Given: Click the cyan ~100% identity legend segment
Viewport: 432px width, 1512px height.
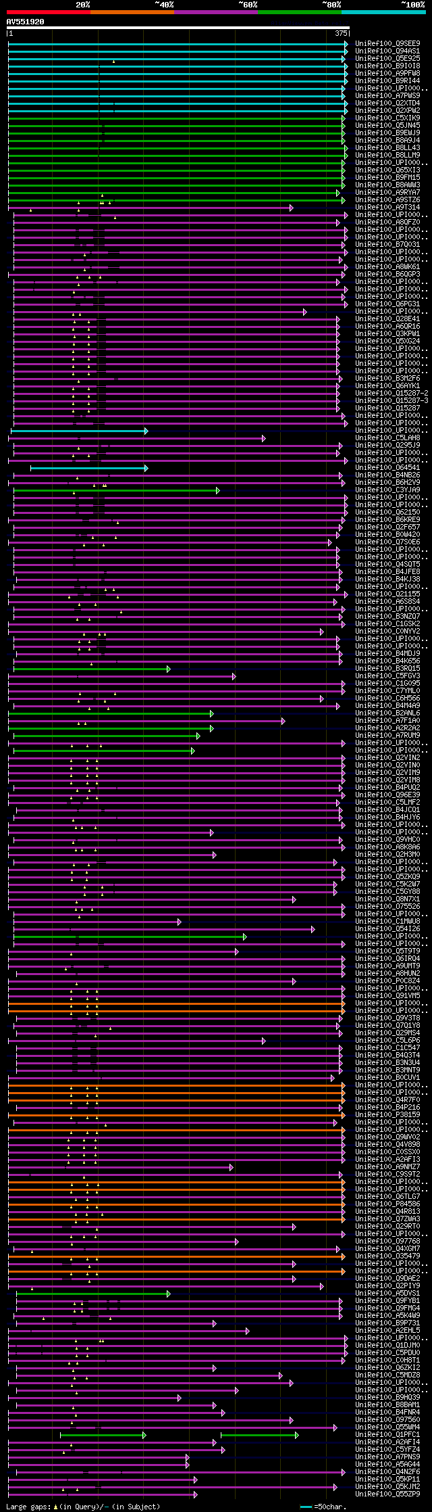Looking at the screenshot, I should click(383, 12).
